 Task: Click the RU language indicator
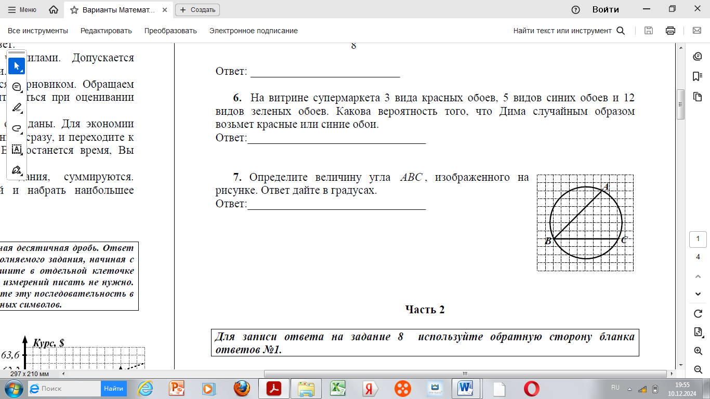pos(615,388)
